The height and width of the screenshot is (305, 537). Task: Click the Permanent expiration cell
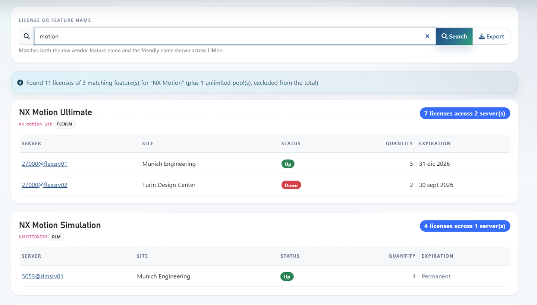[436, 276]
